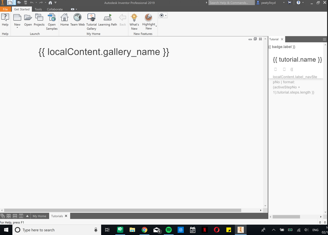
Task: Expand the Help menu dropdown arrow
Action: (303, 3)
